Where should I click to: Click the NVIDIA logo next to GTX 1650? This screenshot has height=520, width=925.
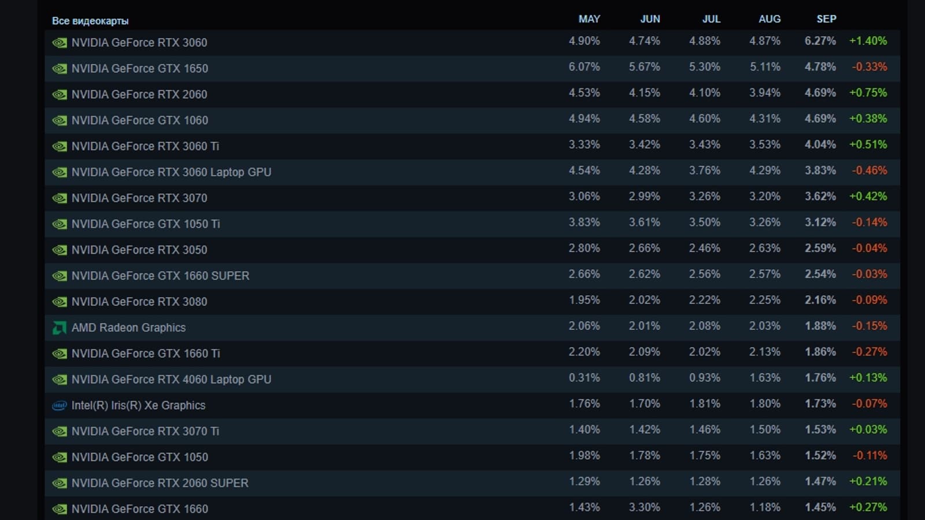click(x=60, y=69)
